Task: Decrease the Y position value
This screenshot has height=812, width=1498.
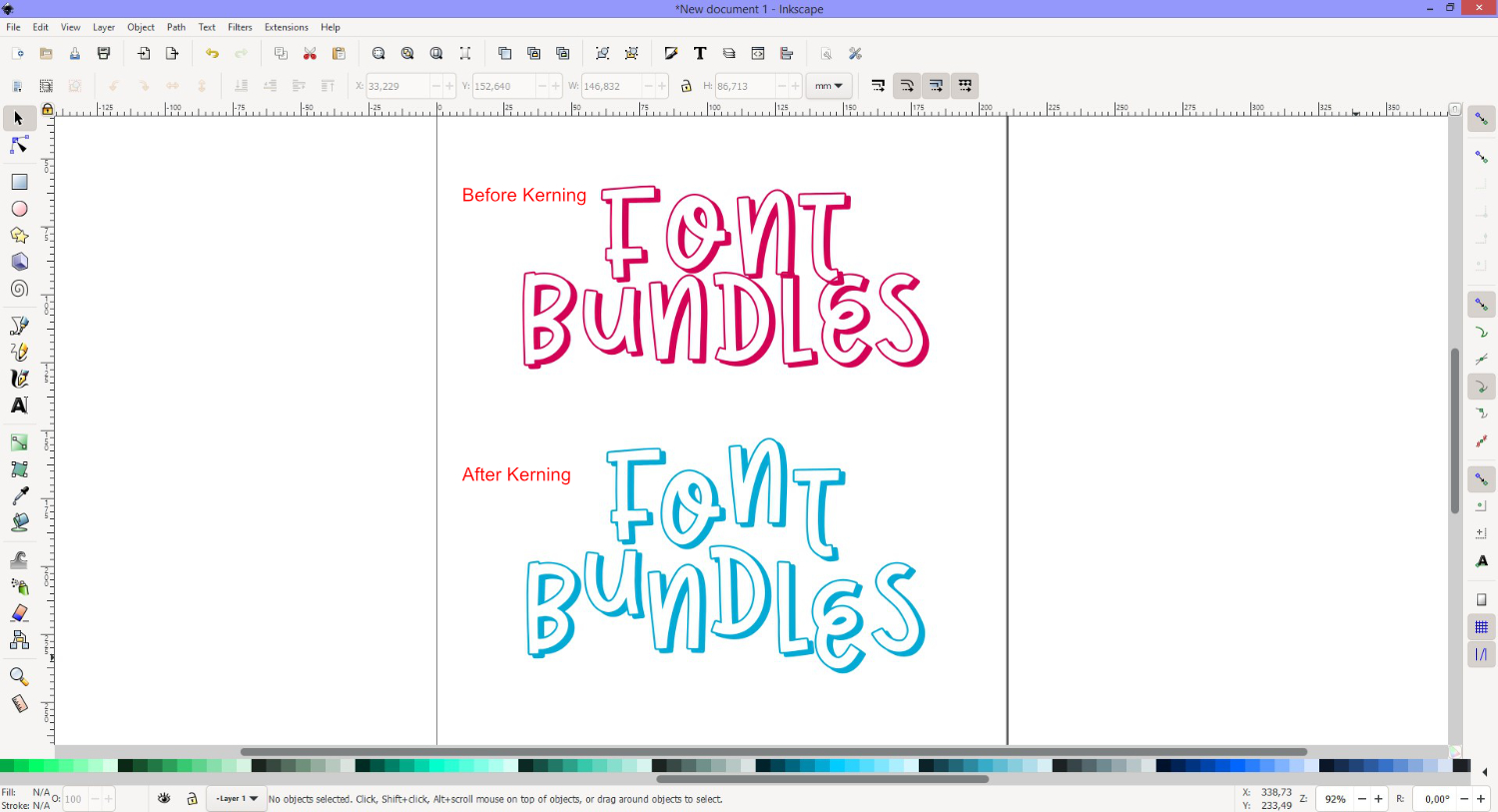Action: click(542, 86)
